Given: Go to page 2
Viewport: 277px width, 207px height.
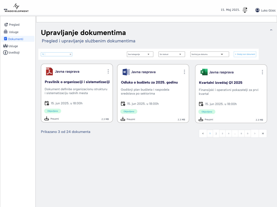Looking at the screenshot, I should tap(216, 133).
